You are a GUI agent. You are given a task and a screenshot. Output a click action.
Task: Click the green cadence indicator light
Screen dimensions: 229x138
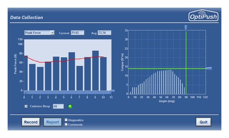click(x=70, y=106)
